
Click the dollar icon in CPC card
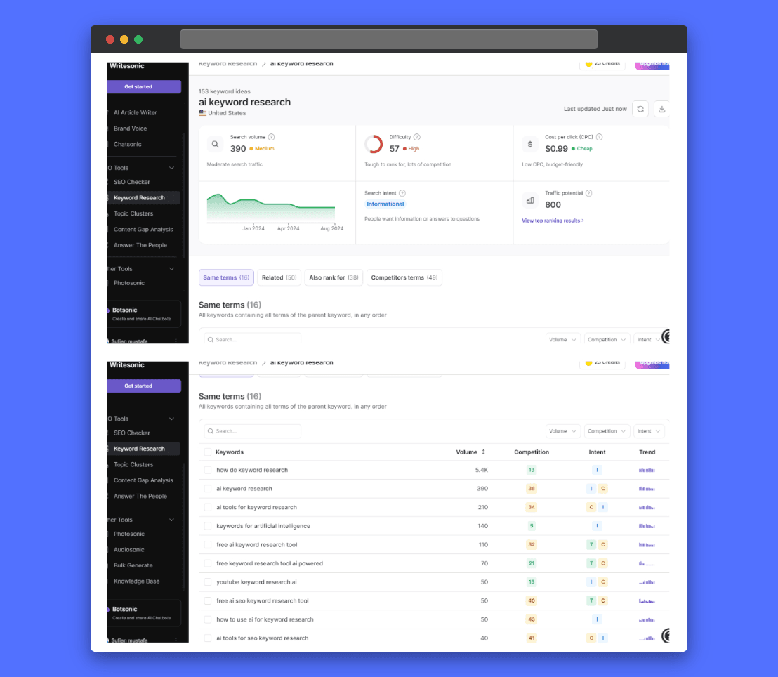pyautogui.click(x=530, y=144)
